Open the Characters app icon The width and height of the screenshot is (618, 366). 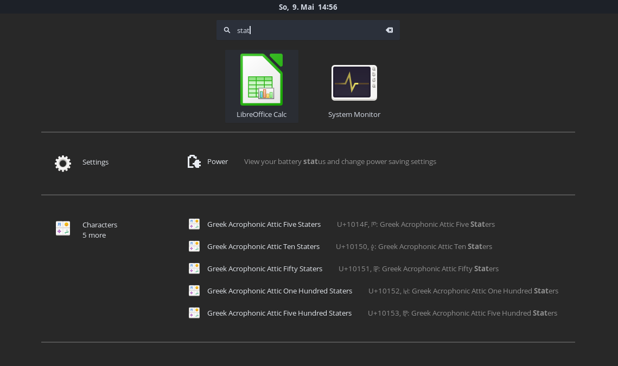(x=62, y=228)
